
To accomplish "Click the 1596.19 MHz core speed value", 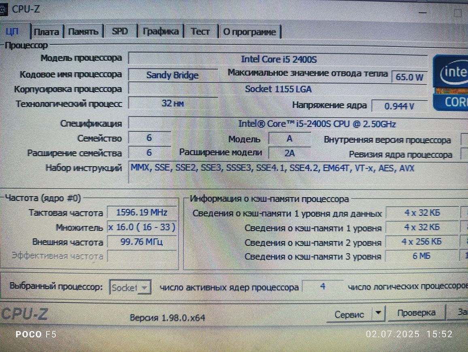I will click(x=141, y=212).
